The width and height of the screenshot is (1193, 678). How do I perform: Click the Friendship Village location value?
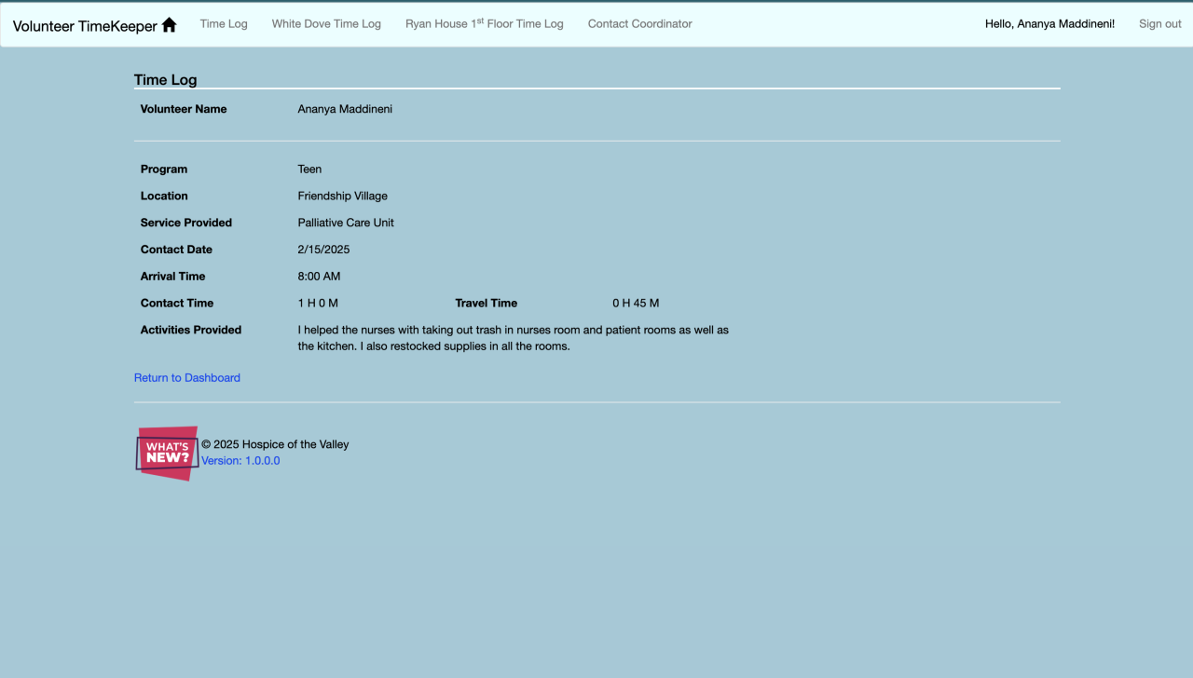tap(343, 197)
